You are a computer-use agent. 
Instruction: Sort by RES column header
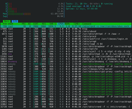coord(44,24)
